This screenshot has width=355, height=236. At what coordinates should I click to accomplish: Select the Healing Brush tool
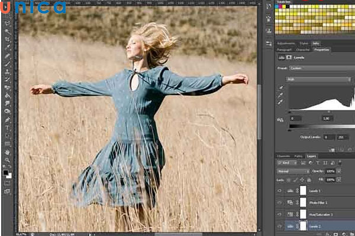click(x=8, y=55)
